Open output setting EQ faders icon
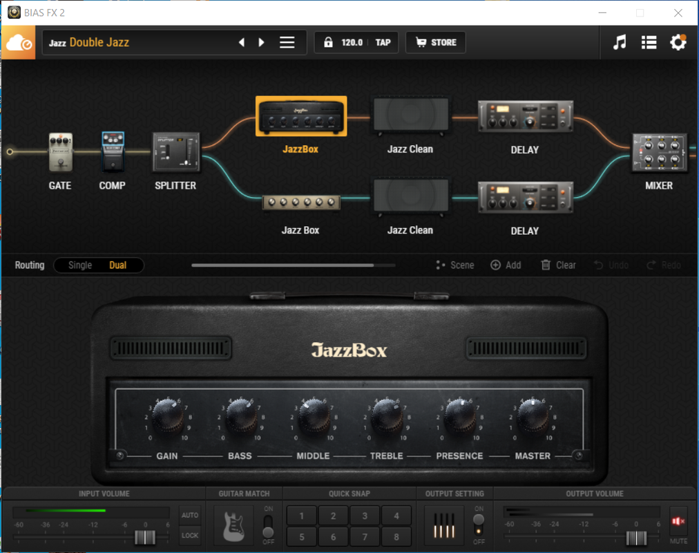The image size is (699, 553). 444,526
